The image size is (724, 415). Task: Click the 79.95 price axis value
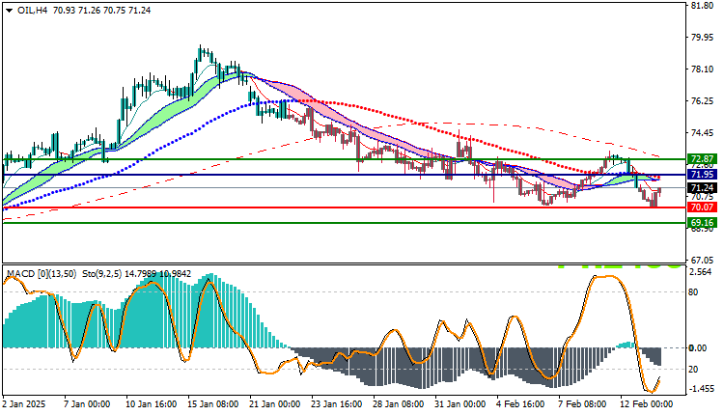click(x=702, y=38)
